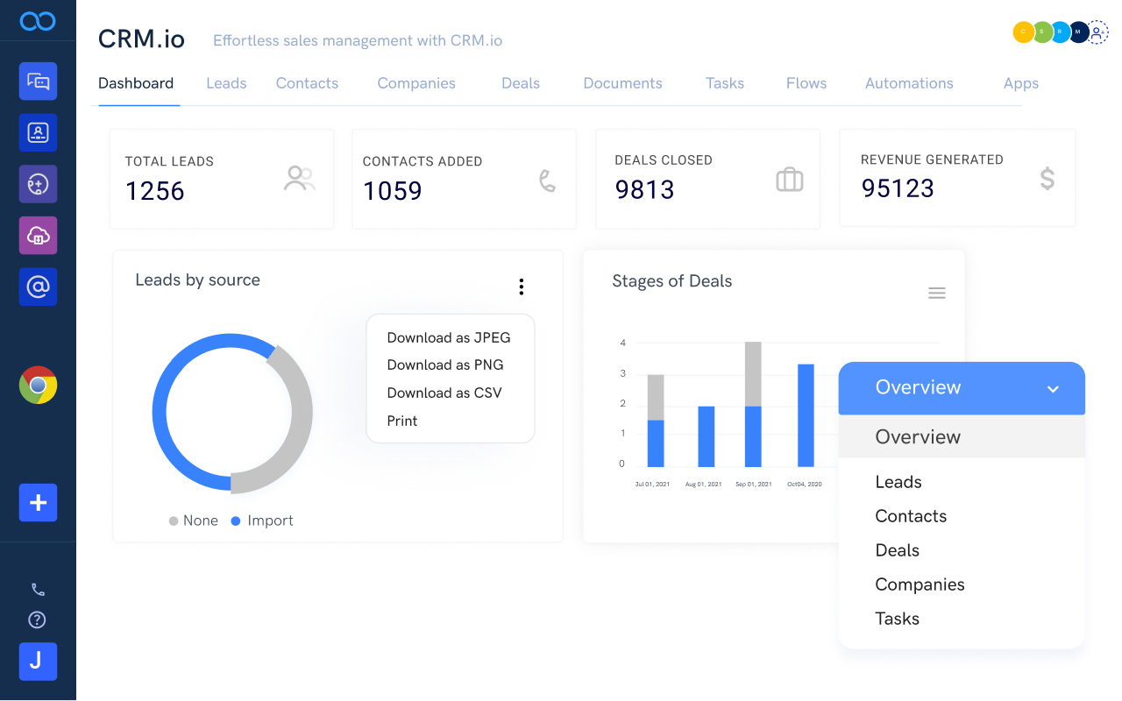Select Contacts in the dropdown list
This screenshot has height=701, width=1122.
coord(911,516)
